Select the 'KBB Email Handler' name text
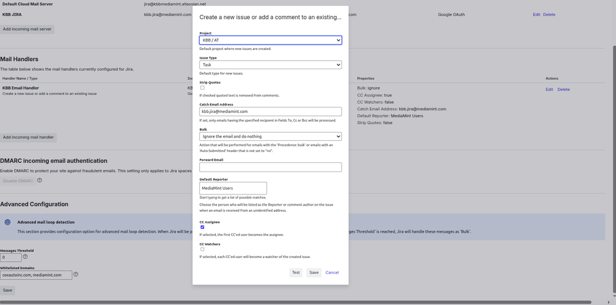Screen dimensions: 616x305 (x=20, y=88)
